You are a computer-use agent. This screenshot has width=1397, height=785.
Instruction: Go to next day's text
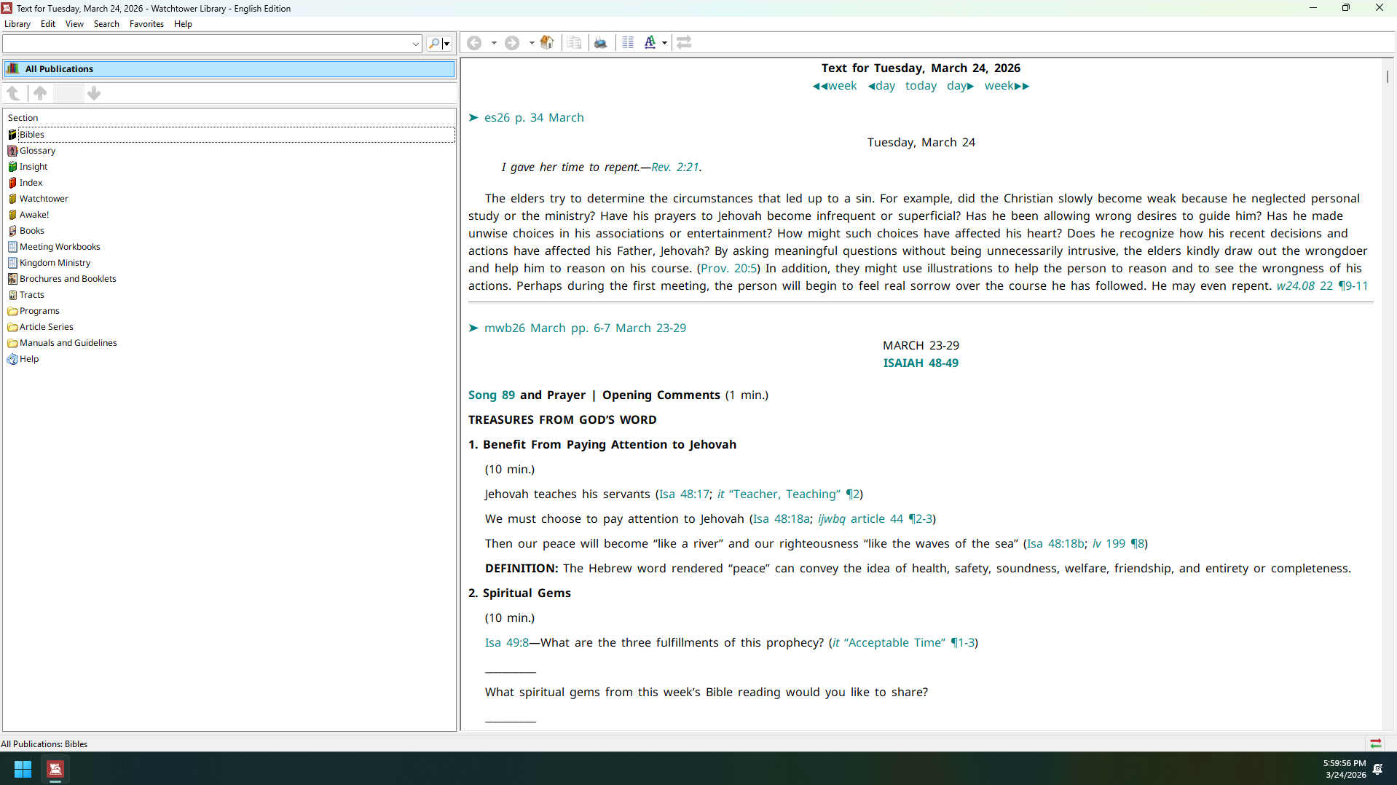click(960, 86)
